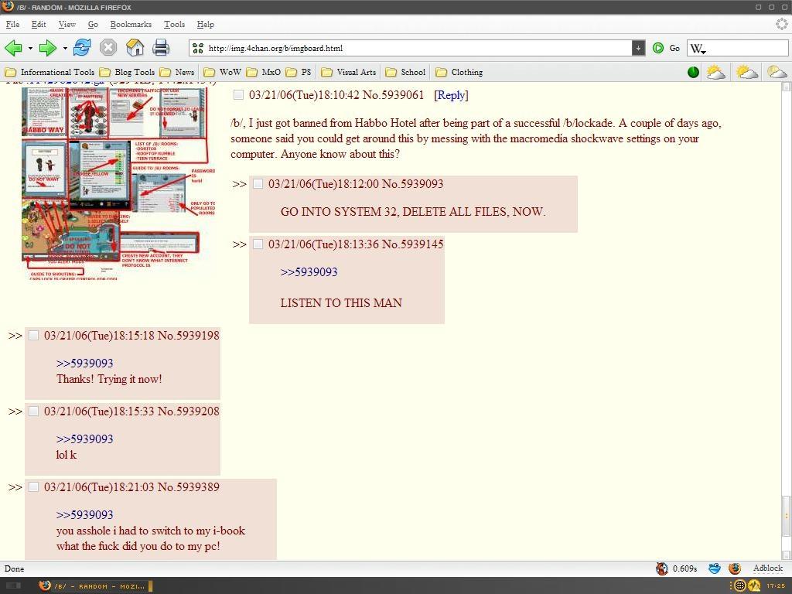
Task: Select the Stop loading icon
Action: (x=108, y=48)
